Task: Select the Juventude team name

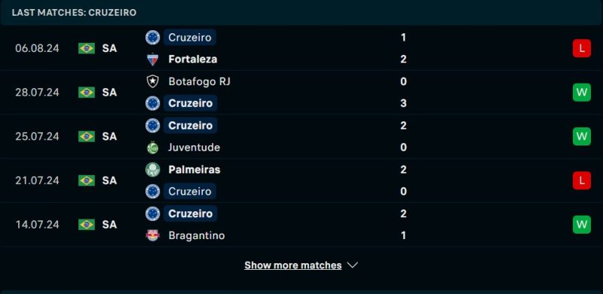Action: point(194,148)
